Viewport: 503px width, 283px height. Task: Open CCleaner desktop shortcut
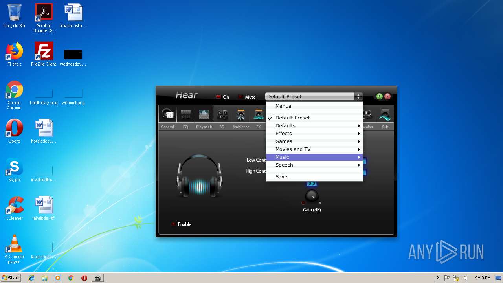[x=14, y=208]
